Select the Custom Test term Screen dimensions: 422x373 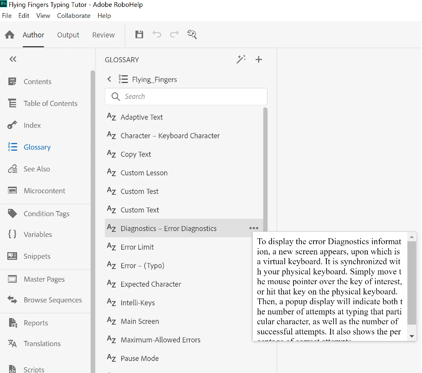click(184, 191)
